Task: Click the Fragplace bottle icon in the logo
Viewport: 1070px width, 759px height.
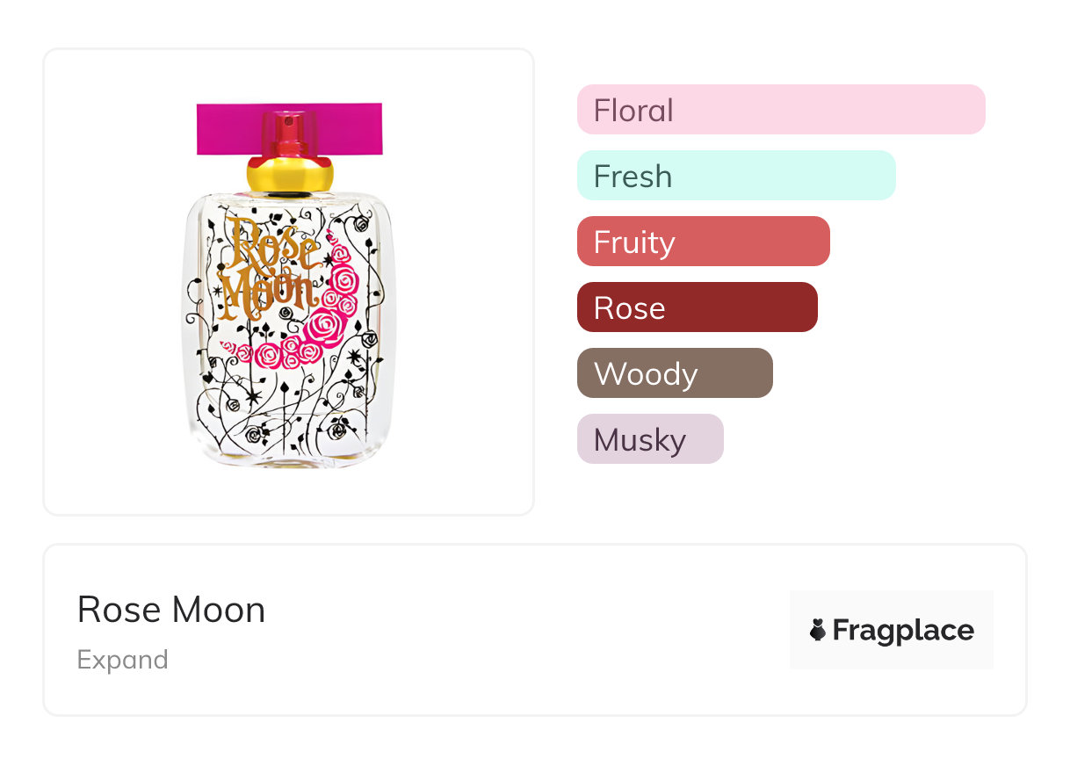Action: [818, 630]
